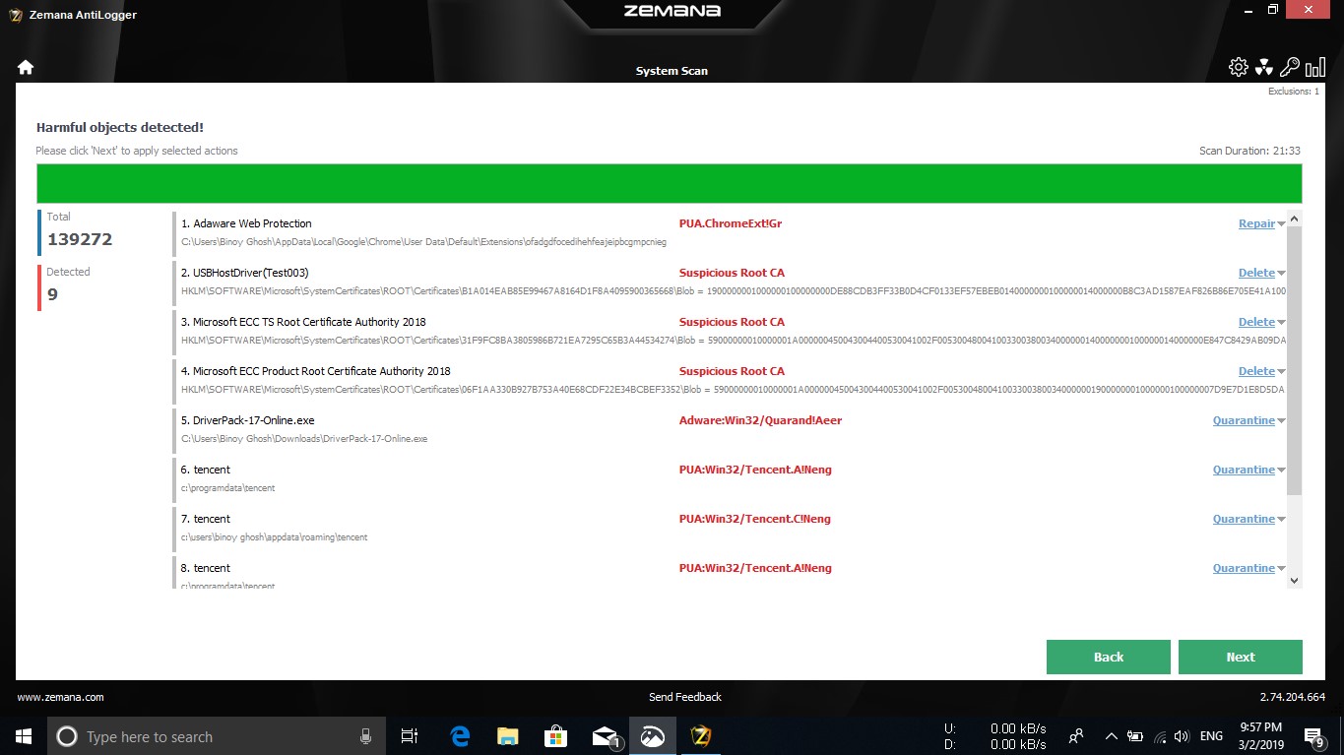The width and height of the screenshot is (1344, 755).
Task: Click the scrollbar up arrow in results
Action: pos(1295,219)
